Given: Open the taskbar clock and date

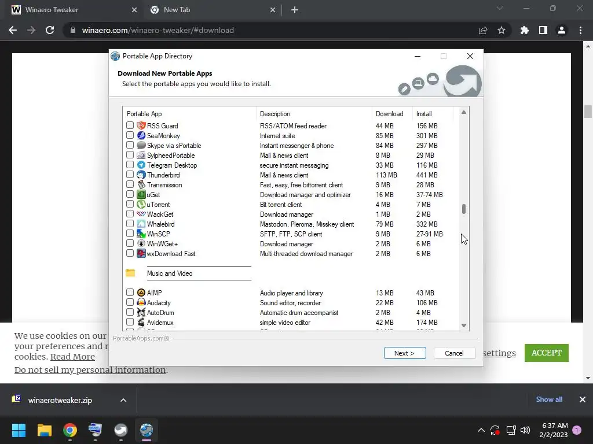Looking at the screenshot, I should 554,430.
